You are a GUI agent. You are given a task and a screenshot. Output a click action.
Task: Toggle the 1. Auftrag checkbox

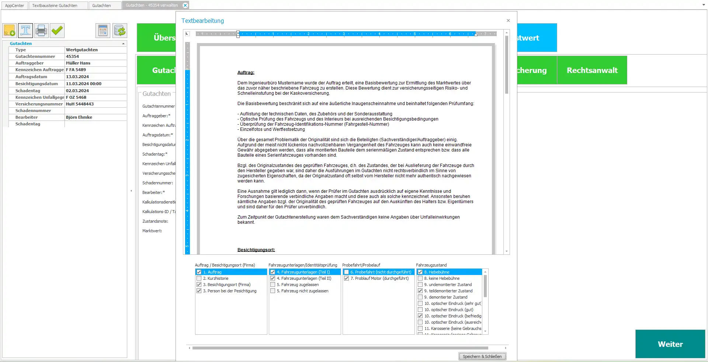pos(199,272)
